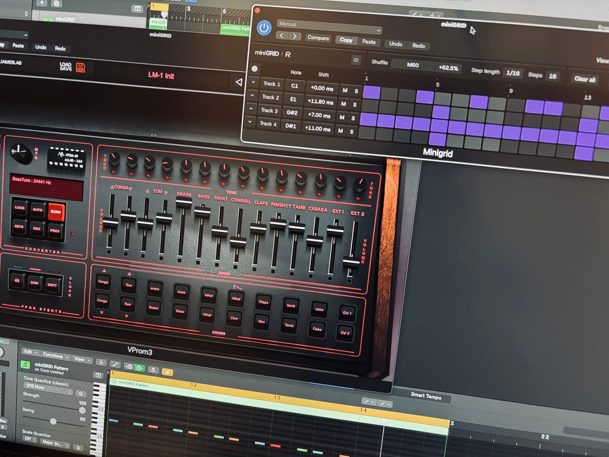The image size is (609, 457).
Task: Open the piano roll Edit menu
Action: 30,352
